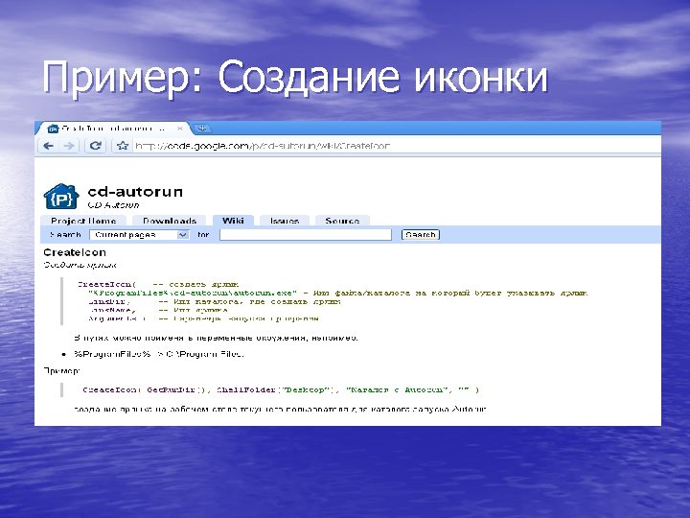Switch to the Downloads tab
Image resolution: width=690 pixels, height=518 pixels.
point(170,221)
